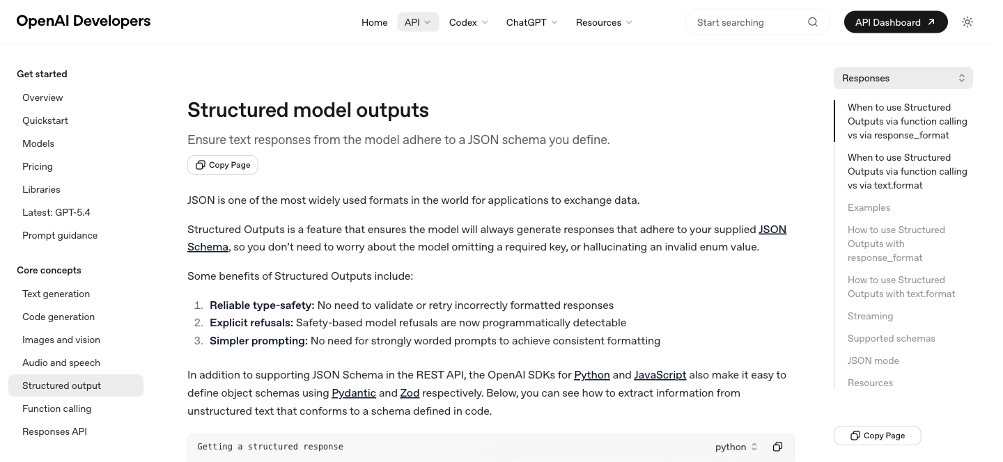
Task: Open the Pricing page
Action: 76,166
